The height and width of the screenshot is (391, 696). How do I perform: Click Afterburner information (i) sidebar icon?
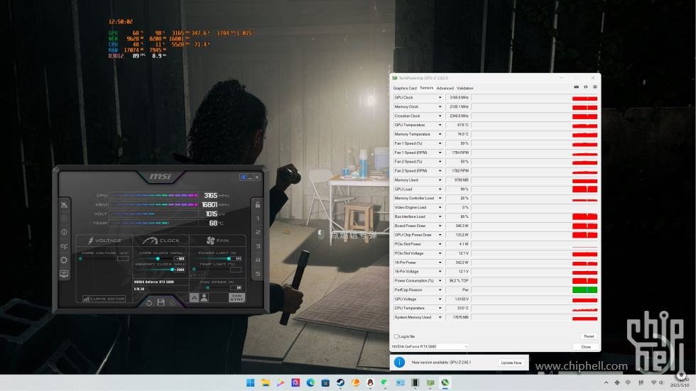coord(65,232)
